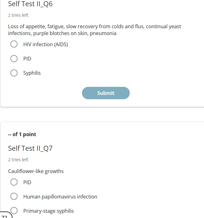This screenshot has height=218, width=204.
Task: Click the 'Syphilis' answer label text
Action: 32,73
